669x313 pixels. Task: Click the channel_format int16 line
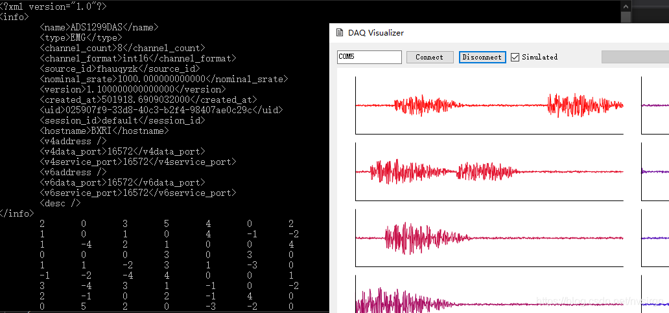[138, 58]
